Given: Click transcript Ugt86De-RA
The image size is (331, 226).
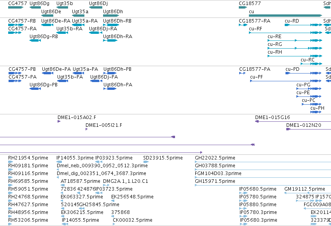Looking at the screenshot, I should [56, 21].
